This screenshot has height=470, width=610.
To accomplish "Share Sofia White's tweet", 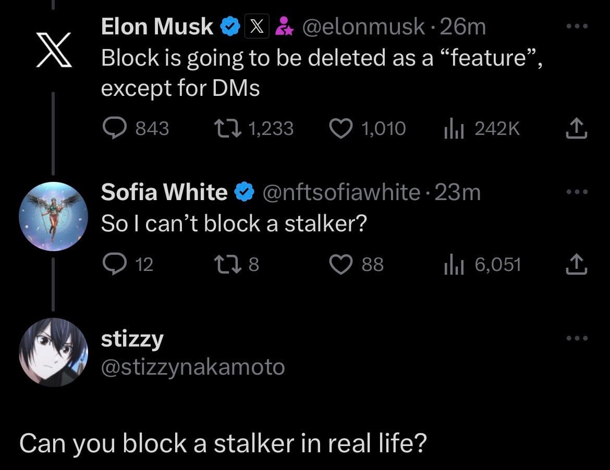I will coord(576,264).
